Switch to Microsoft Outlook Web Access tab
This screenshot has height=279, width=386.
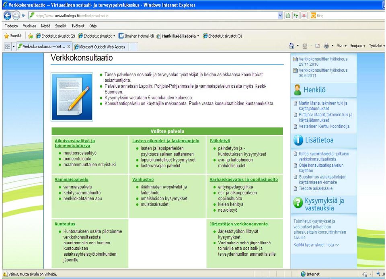tap(100, 46)
